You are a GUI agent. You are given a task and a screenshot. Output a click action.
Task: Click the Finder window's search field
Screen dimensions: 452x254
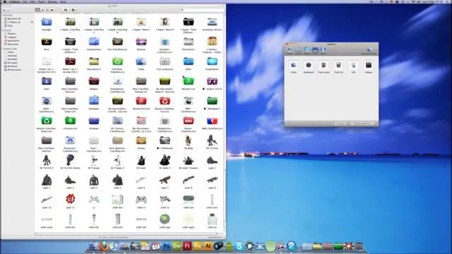[x=203, y=10]
